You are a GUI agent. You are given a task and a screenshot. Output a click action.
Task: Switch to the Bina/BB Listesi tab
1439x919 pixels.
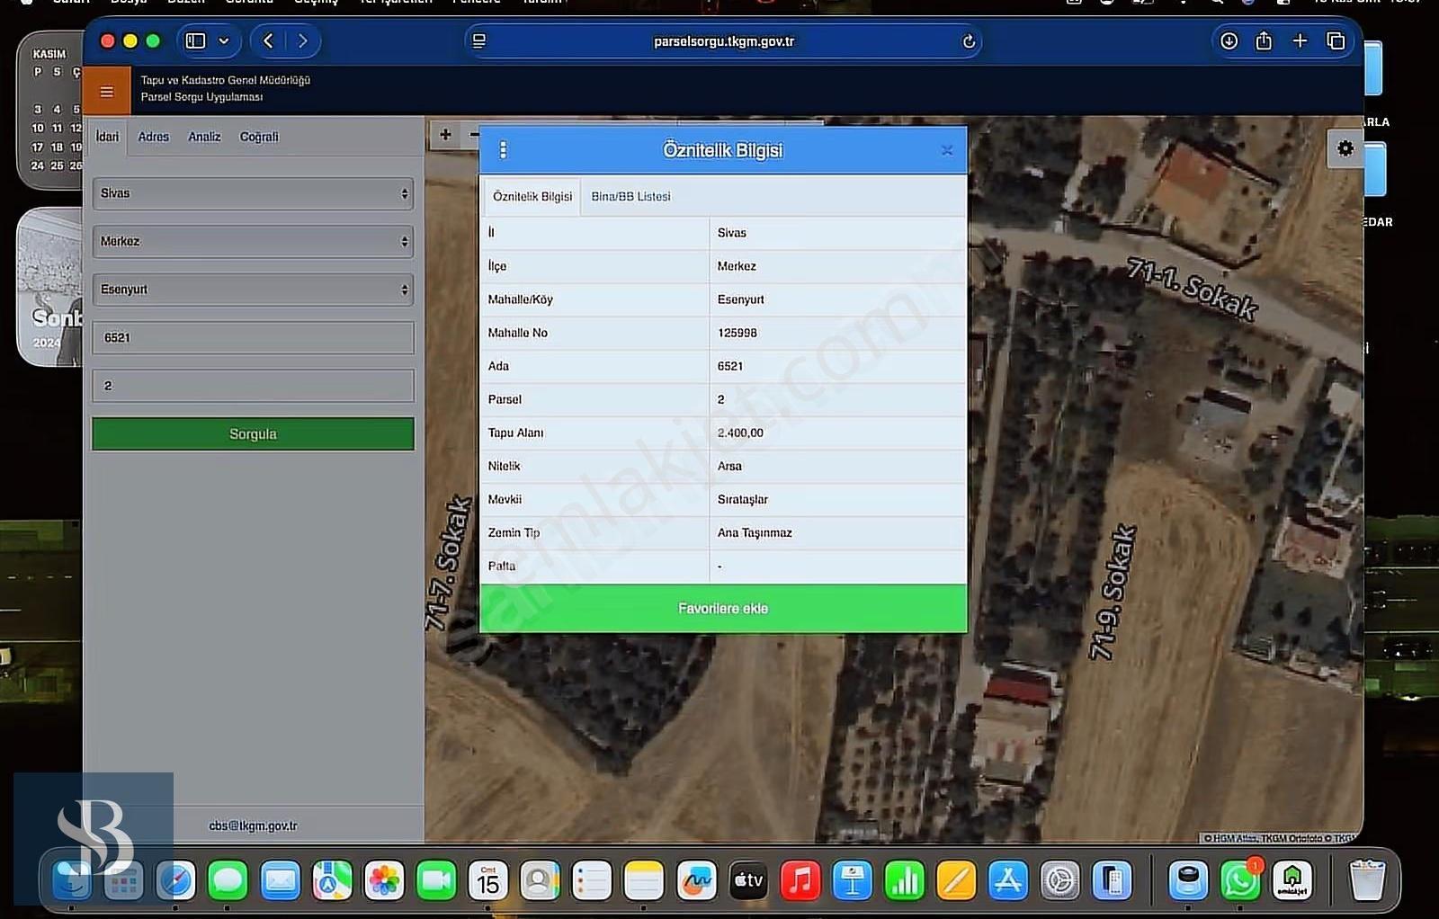tap(630, 196)
